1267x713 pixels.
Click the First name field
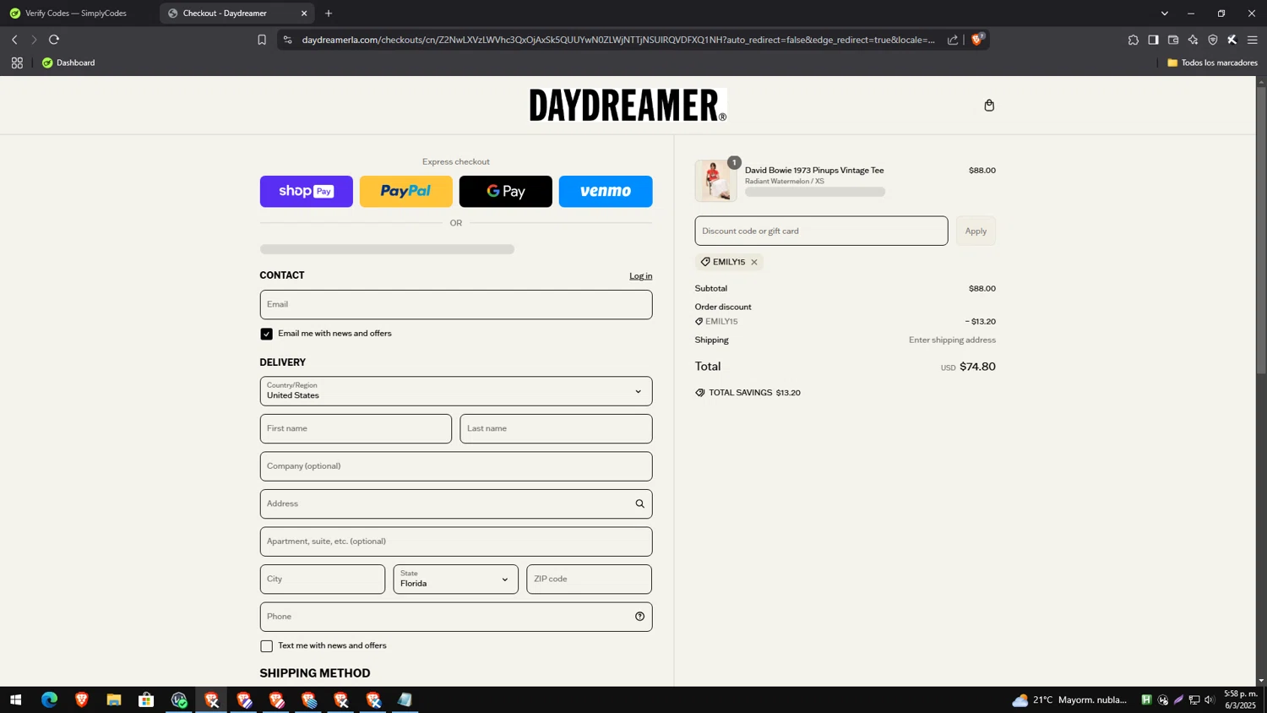tap(356, 429)
